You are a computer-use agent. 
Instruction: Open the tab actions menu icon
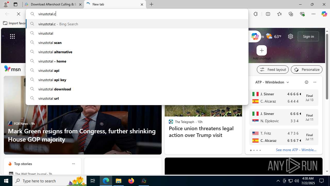click(15, 4)
